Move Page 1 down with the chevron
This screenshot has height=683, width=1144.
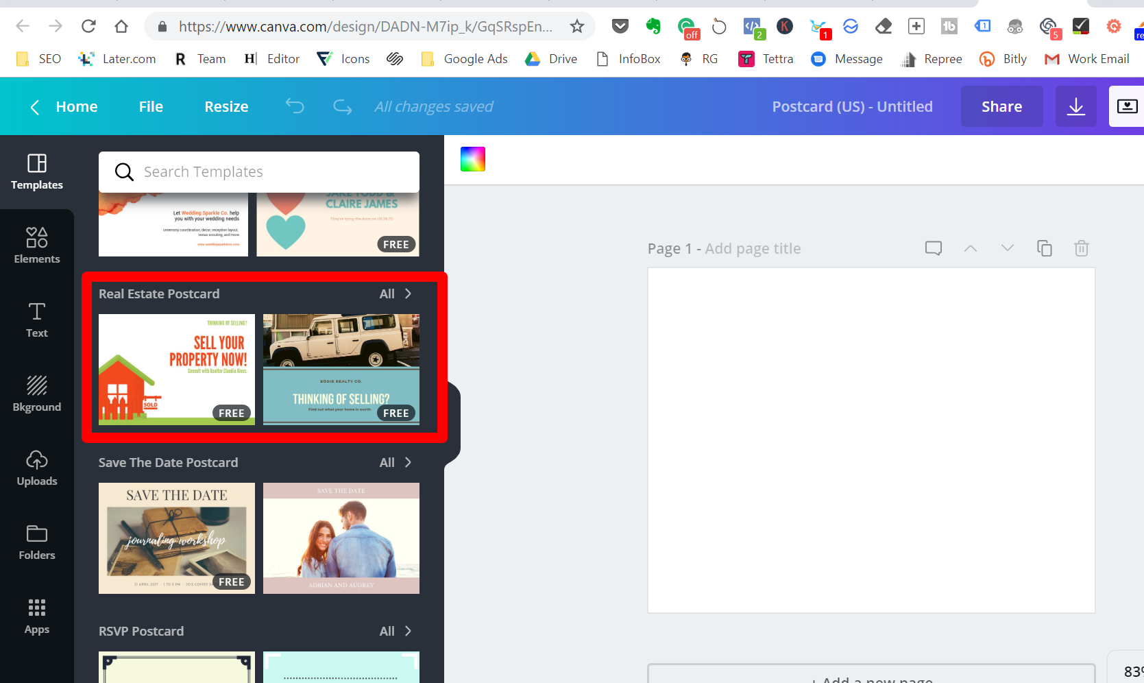coord(1007,248)
